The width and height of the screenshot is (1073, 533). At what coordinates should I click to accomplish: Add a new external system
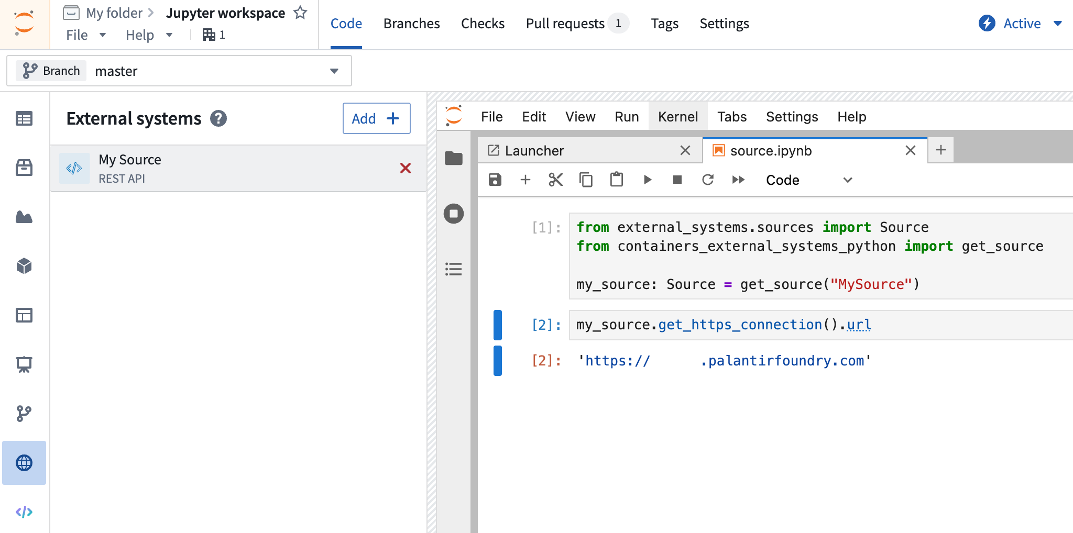pos(376,118)
